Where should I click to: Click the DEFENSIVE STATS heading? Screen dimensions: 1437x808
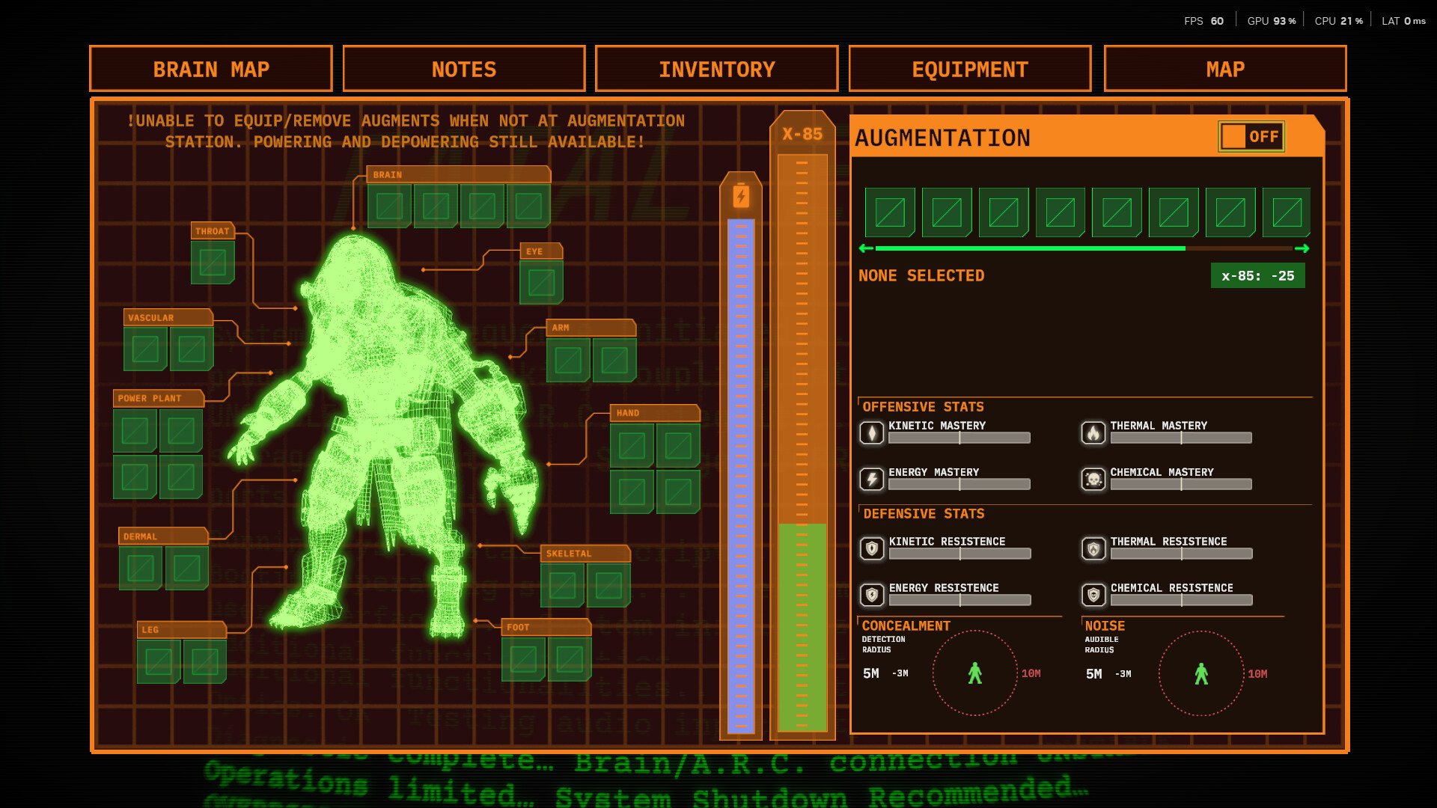924,514
